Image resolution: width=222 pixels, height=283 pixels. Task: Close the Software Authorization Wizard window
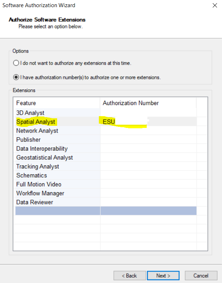tap(215, 5)
